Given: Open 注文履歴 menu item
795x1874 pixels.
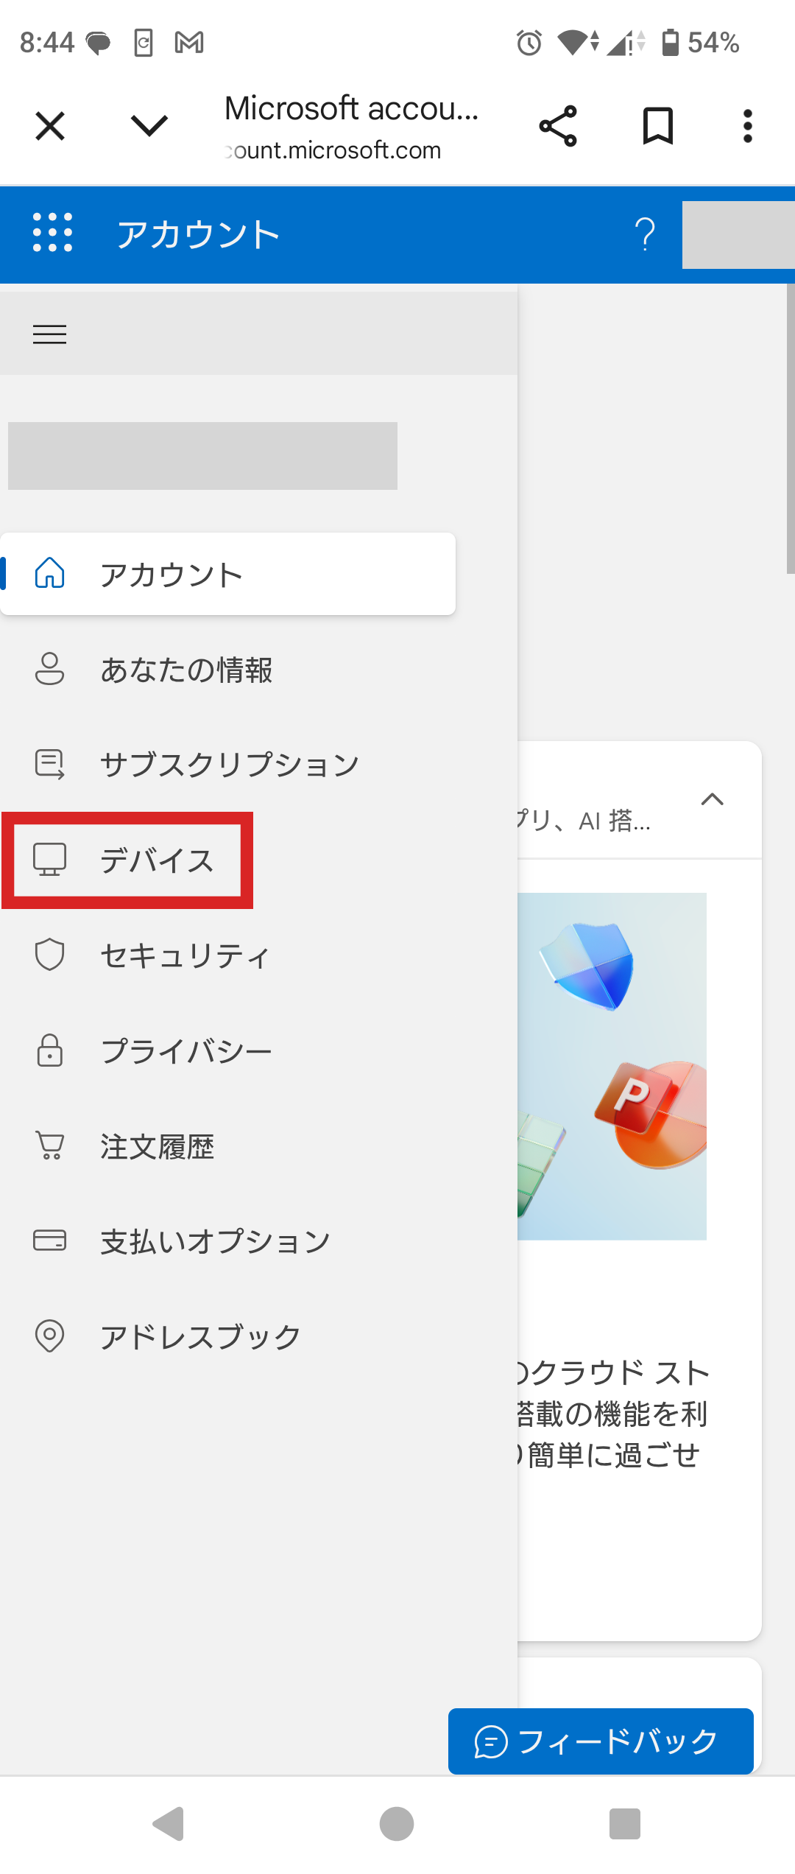Looking at the screenshot, I should 227,1146.
